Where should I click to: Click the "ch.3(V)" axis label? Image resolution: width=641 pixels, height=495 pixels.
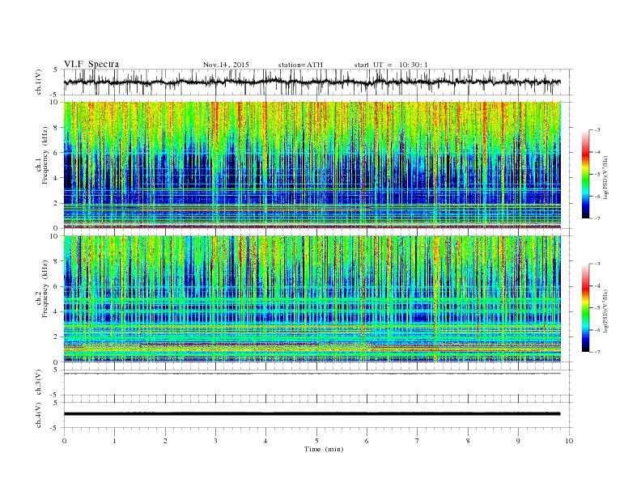pyautogui.click(x=39, y=383)
